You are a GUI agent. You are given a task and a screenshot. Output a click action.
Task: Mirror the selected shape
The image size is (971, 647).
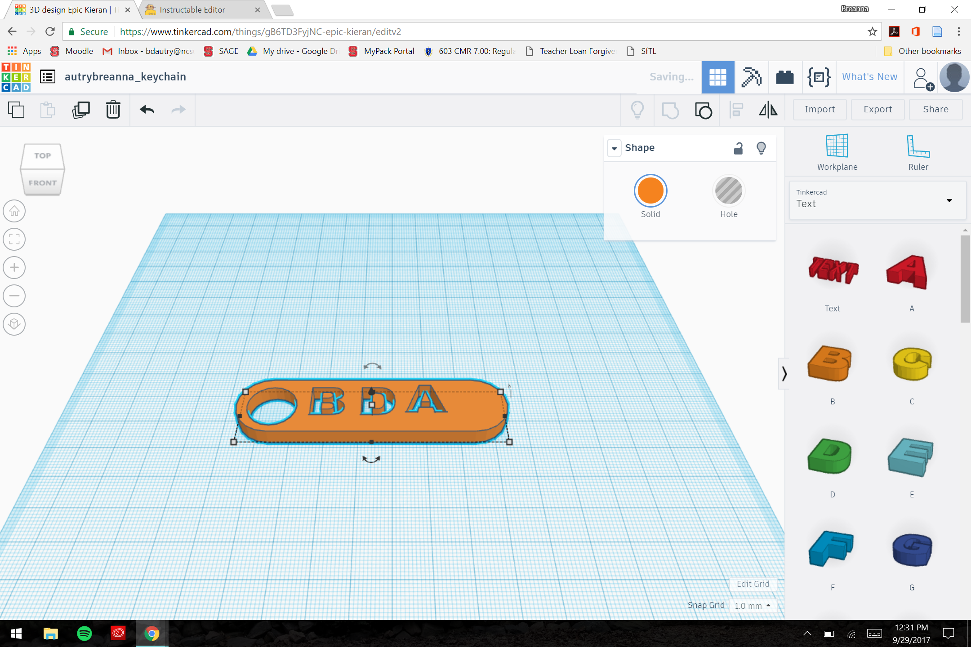point(768,110)
